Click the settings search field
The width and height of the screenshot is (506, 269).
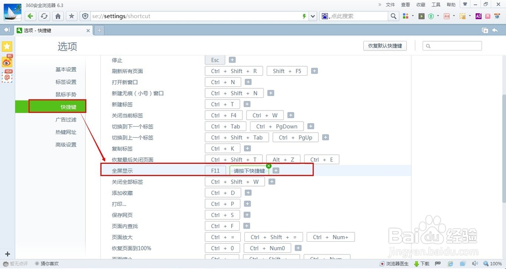click(452, 46)
